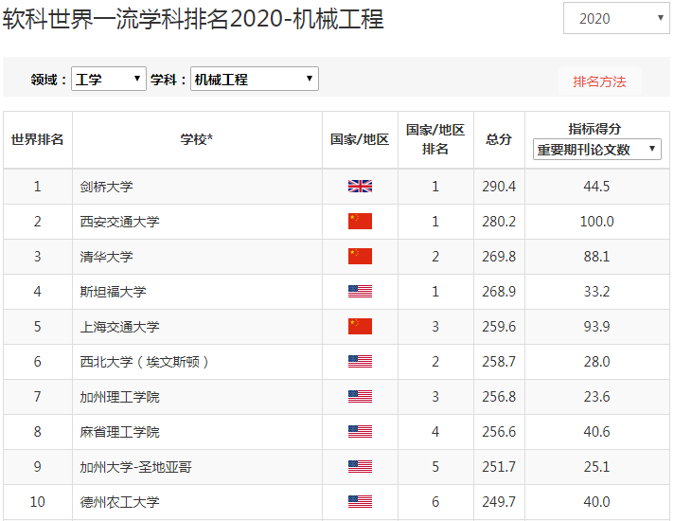Click world rank 10 cell

pos(38,502)
